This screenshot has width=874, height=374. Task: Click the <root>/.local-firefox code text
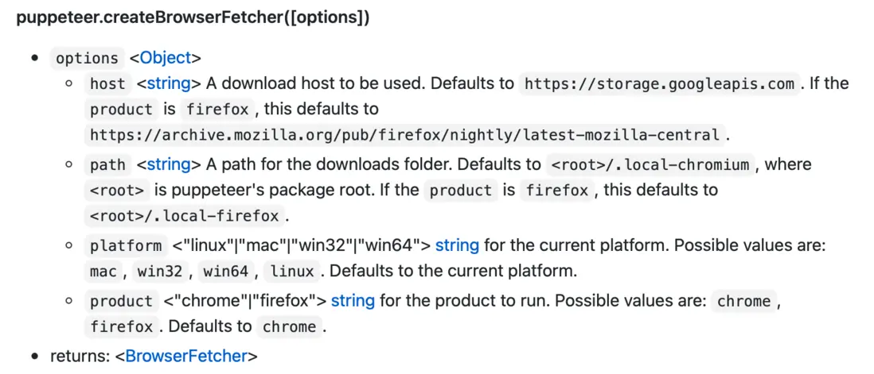pos(185,216)
